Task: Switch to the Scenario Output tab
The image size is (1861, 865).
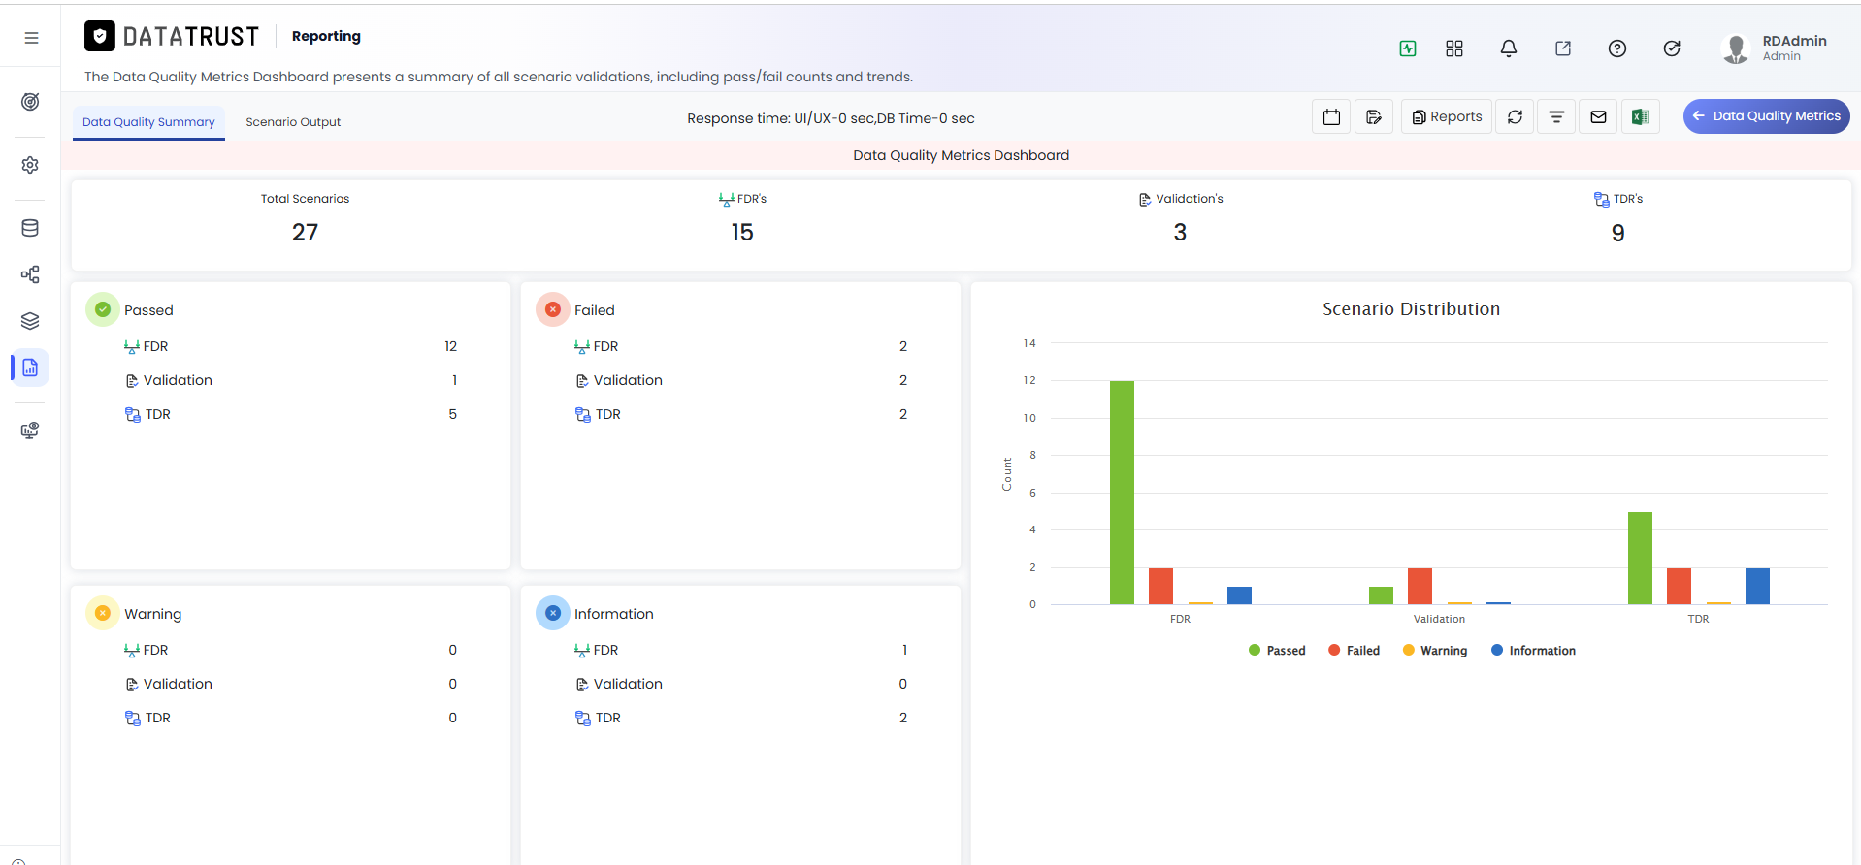Action: coord(293,122)
